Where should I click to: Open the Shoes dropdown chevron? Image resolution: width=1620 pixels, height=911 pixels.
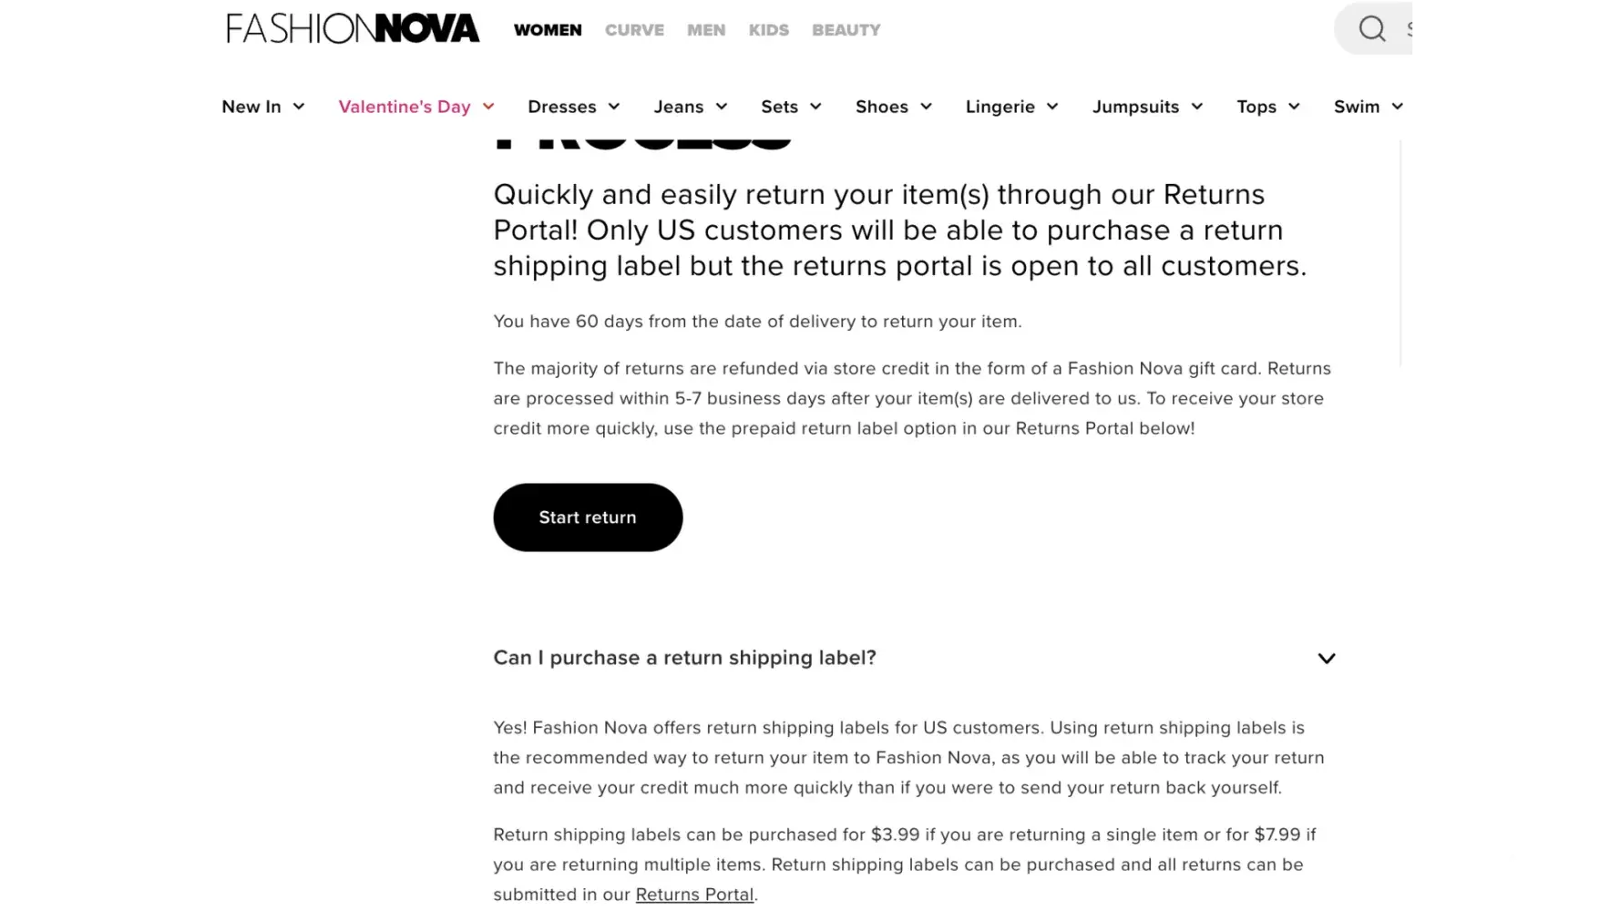[927, 107]
